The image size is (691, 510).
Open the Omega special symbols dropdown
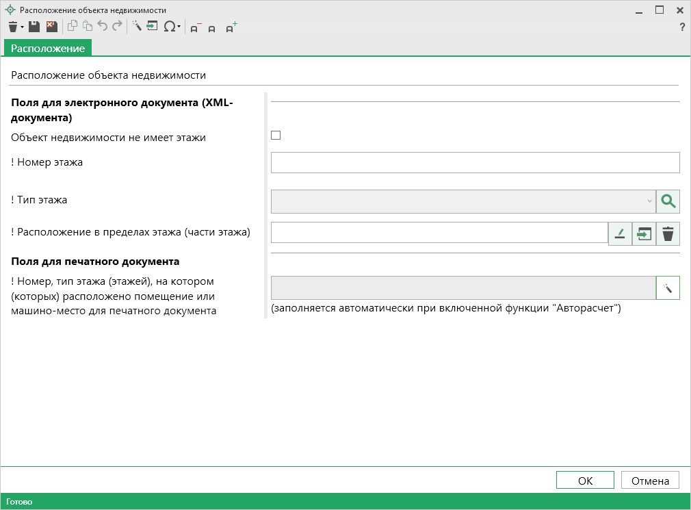pos(171,27)
